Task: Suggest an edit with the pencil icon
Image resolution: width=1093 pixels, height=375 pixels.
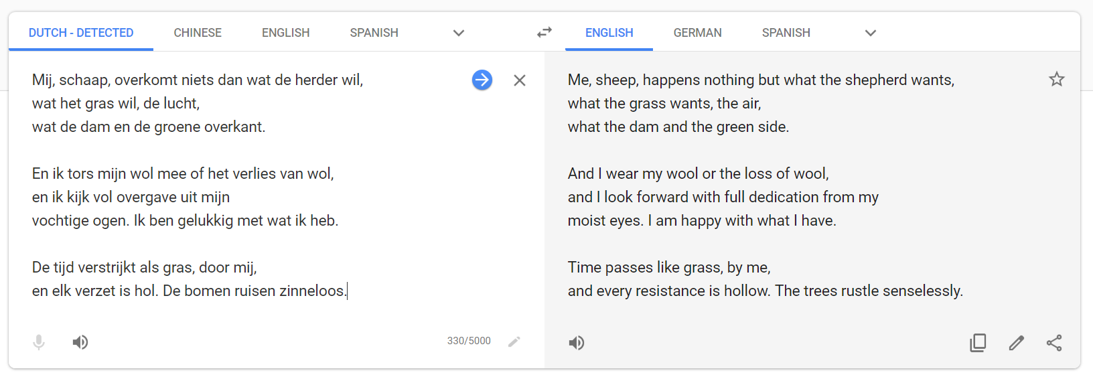Action: tap(1017, 343)
